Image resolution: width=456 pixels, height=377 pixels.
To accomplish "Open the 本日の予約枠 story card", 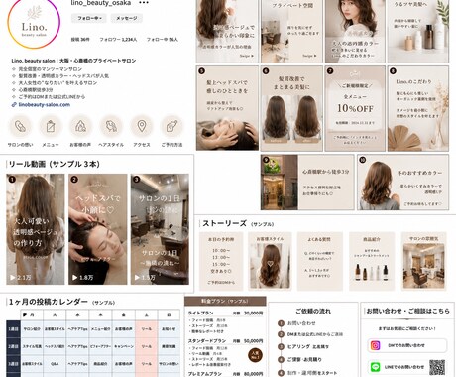I will tap(221, 261).
